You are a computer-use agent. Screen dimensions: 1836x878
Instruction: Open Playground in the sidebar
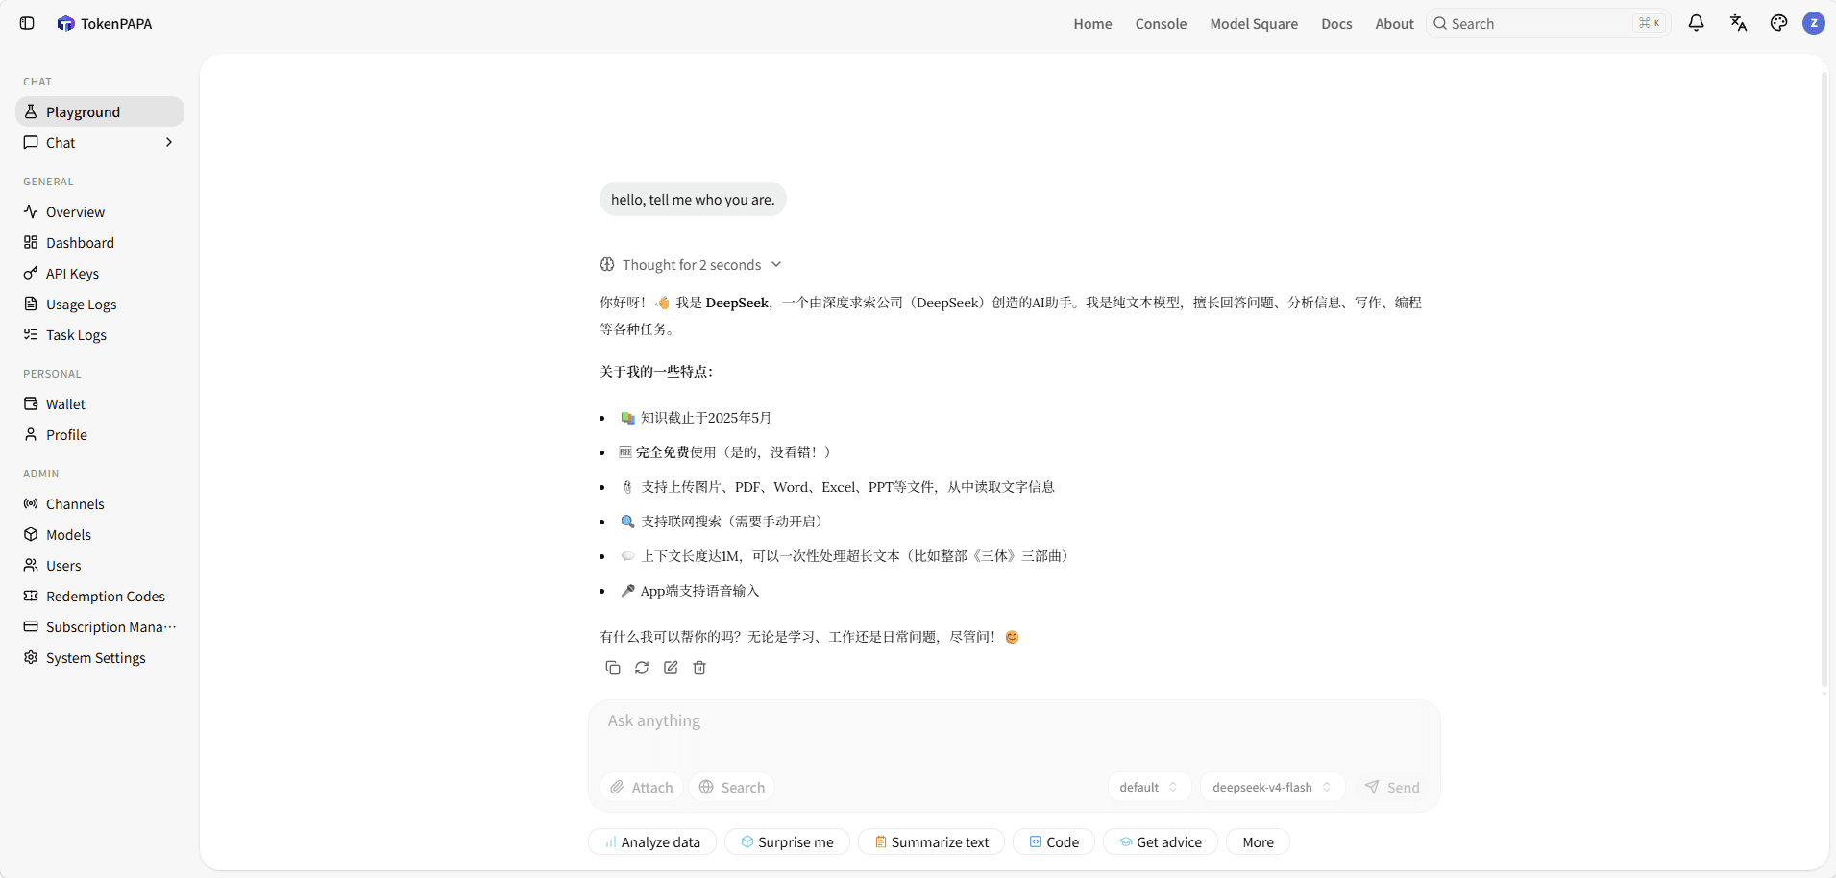(x=100, y=111)
